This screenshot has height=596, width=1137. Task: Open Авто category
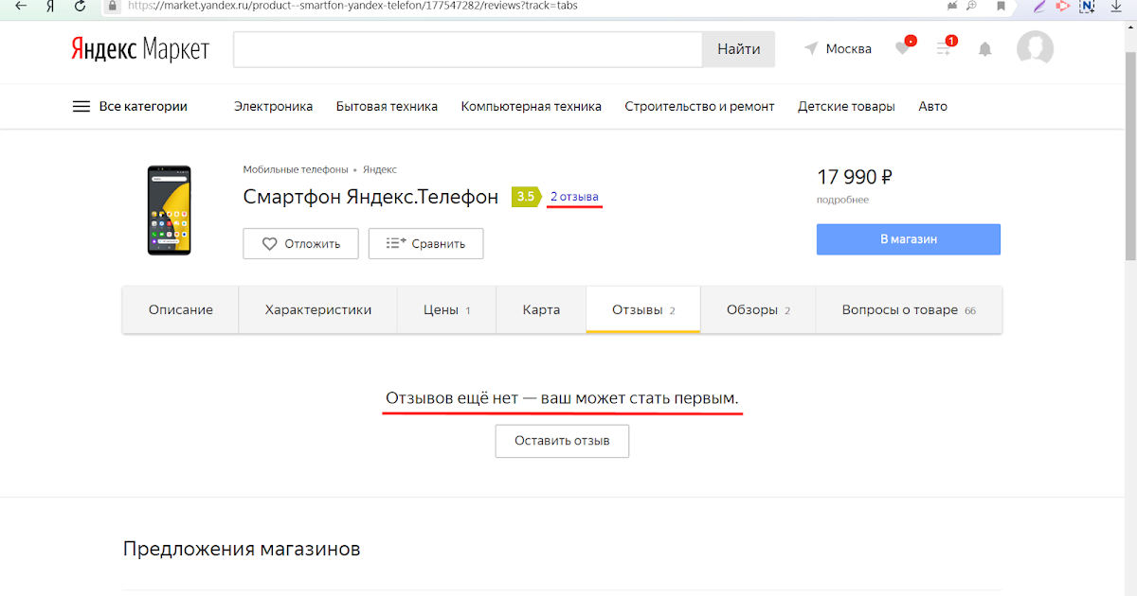[x=933, y=107]
